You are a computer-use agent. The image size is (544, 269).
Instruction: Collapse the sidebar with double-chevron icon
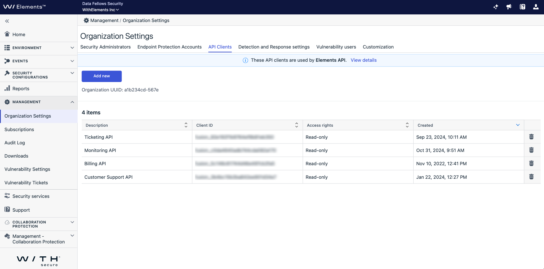point(7,21)
